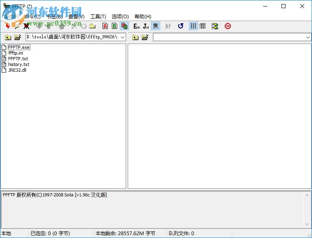Click 已选定: 0 (0 字节) status text
312x238 pixels.
(50, 233)
